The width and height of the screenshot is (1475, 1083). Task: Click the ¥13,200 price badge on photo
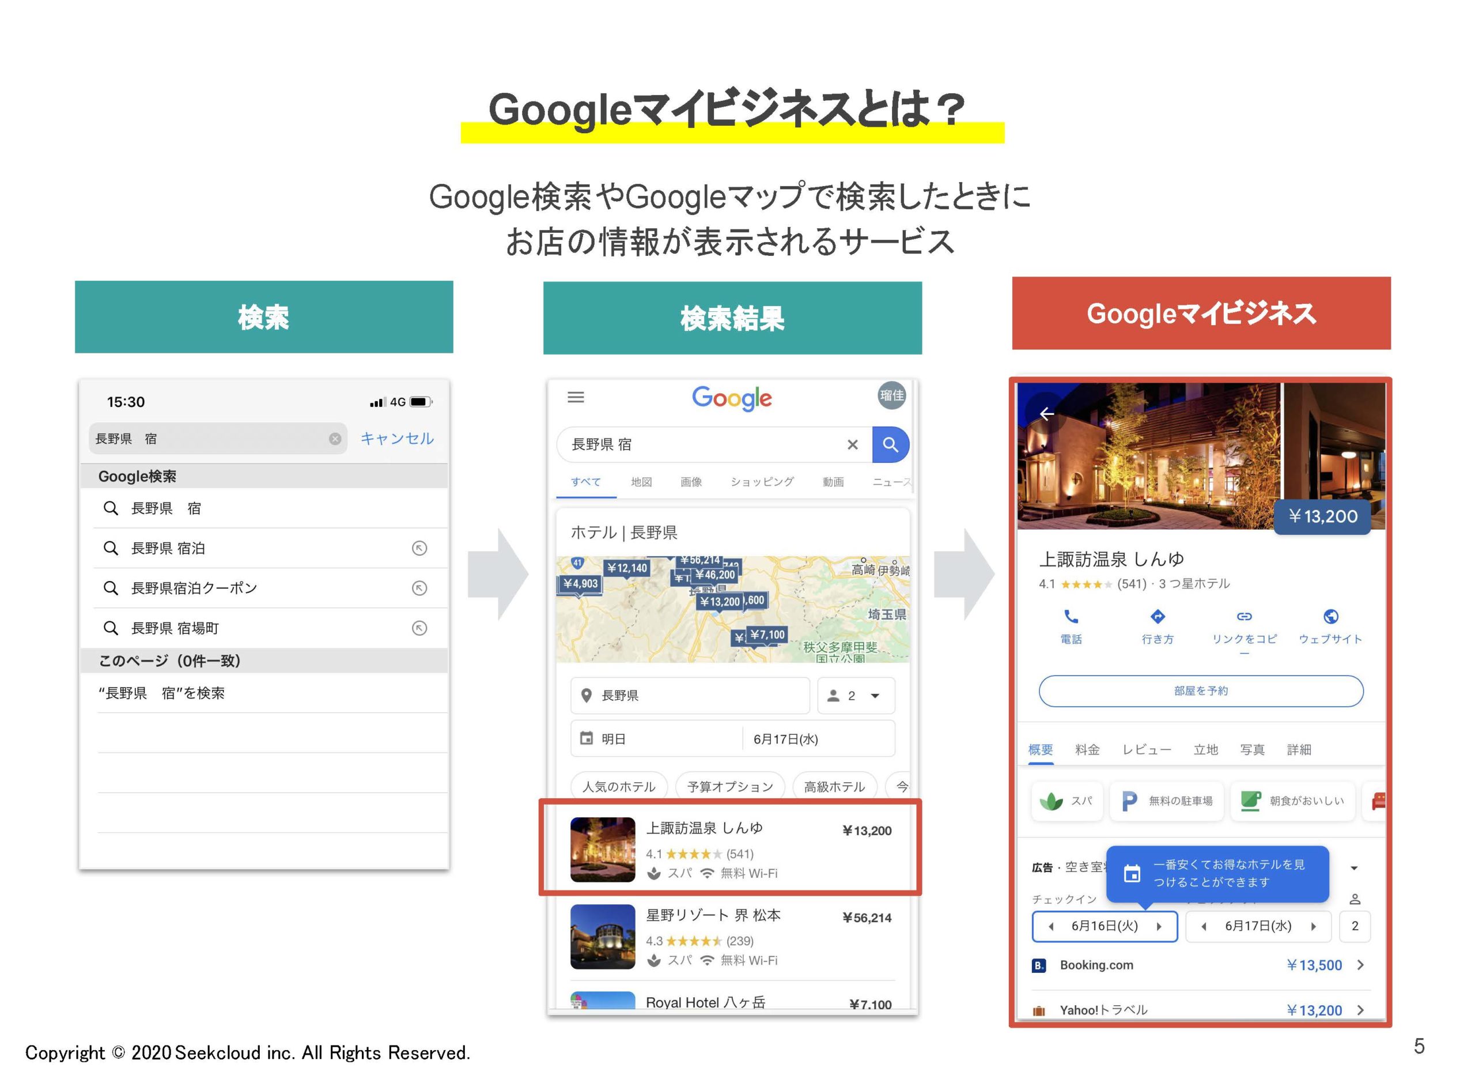click(1322, 516)
